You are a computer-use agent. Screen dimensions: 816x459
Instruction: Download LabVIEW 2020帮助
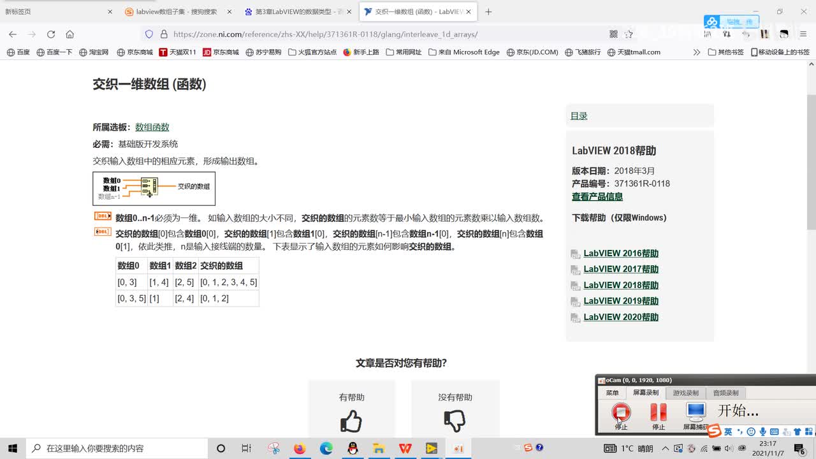621,317
